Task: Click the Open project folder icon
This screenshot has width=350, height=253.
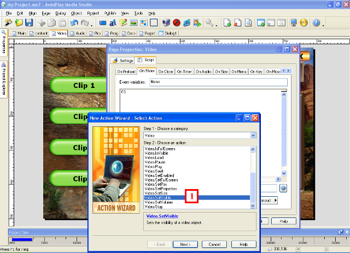Action: (x=19, y=23)
